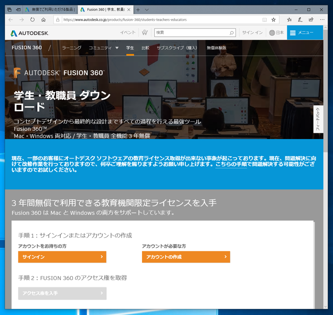
Task: Open the shopping cart icon
Action: point(145,32)
